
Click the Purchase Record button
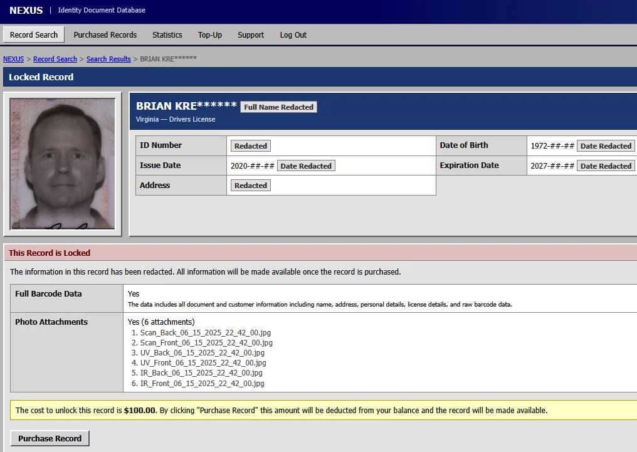pos(50,438)
